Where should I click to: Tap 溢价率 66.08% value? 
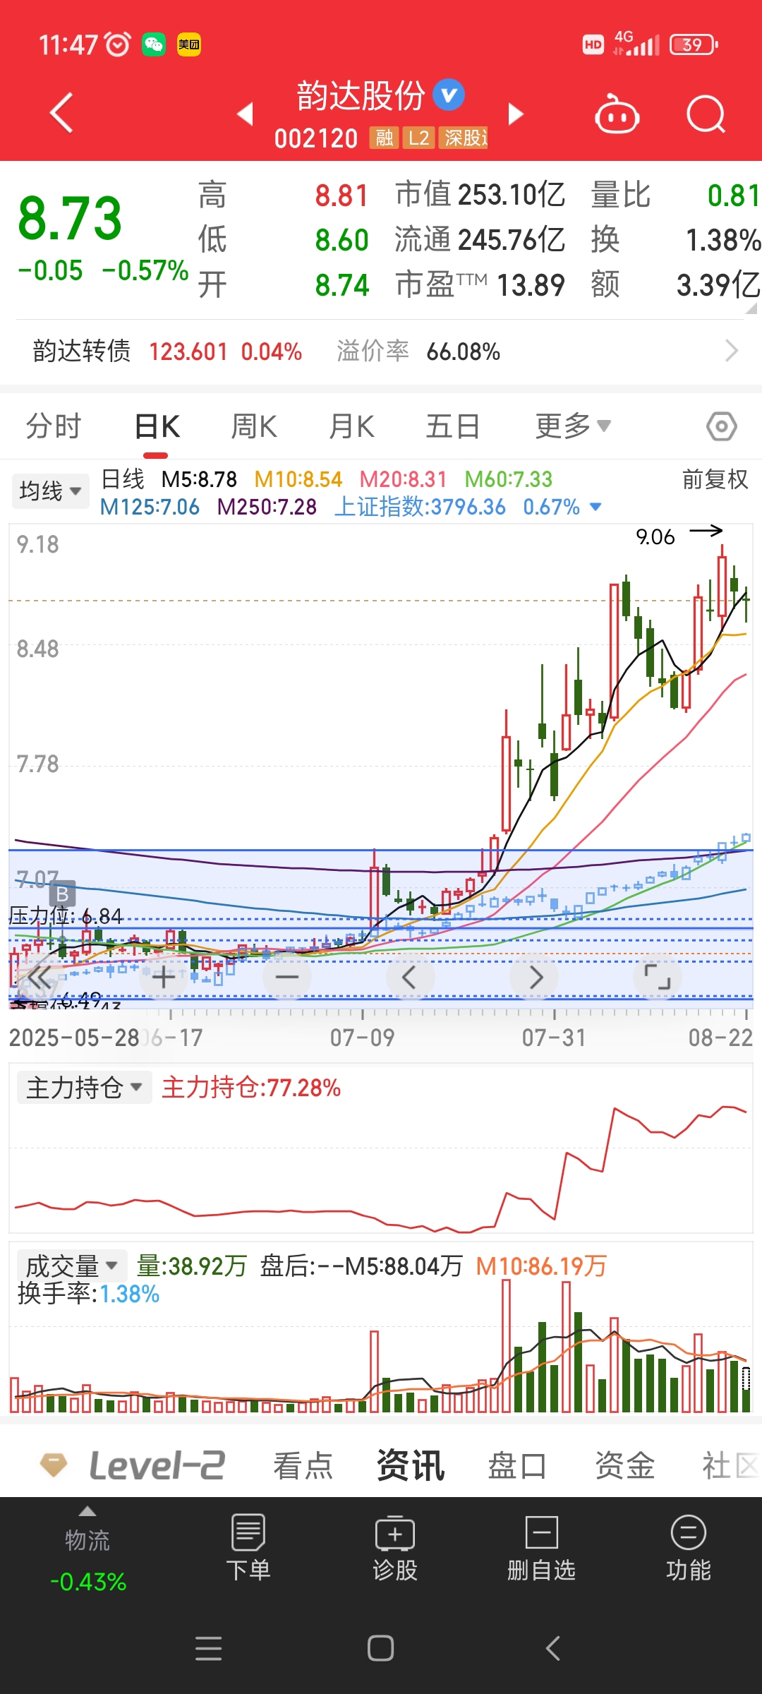pos(418,351)
